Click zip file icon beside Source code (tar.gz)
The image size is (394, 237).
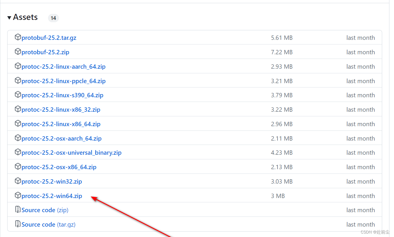(18, 224)
